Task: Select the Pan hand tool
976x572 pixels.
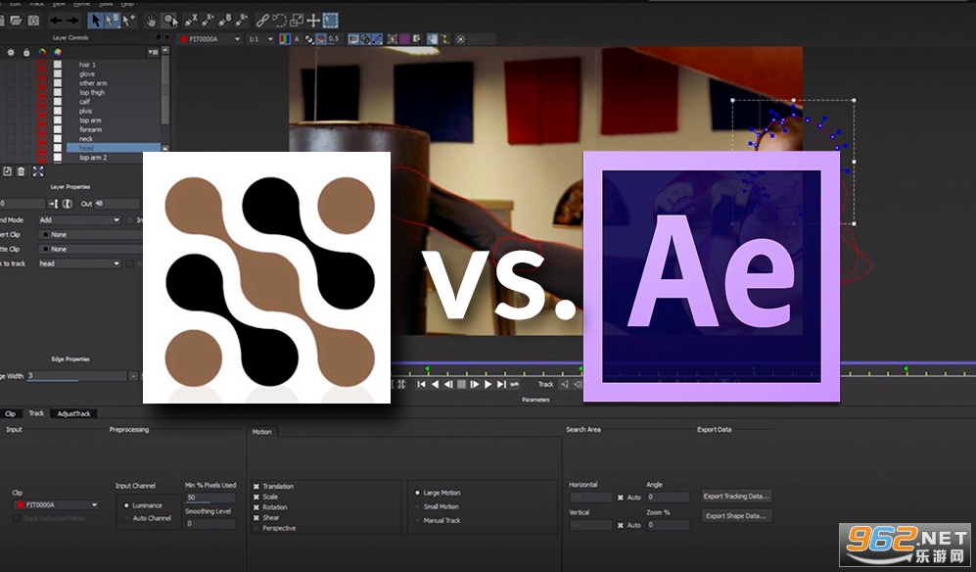Action: point(152,21)
